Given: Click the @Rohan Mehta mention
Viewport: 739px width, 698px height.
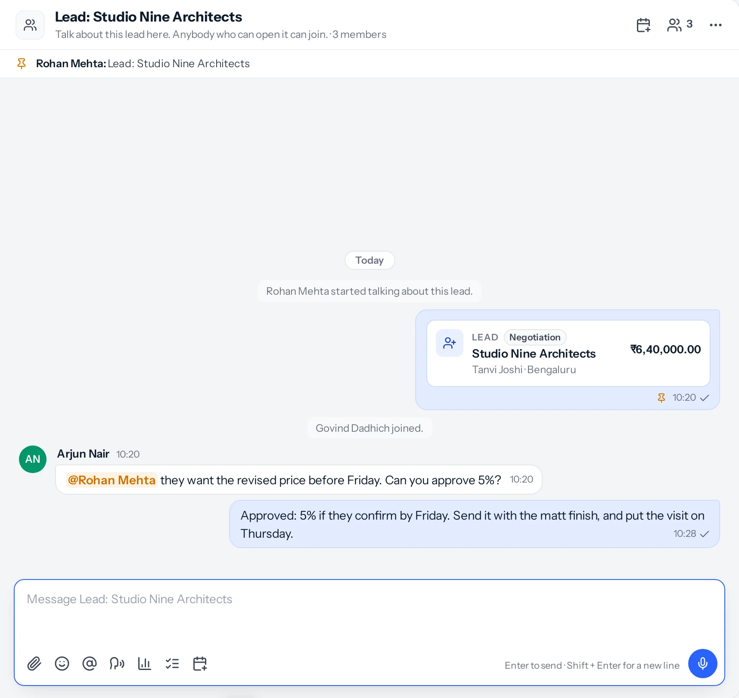Looking at the screenshot, I should 112,480.
